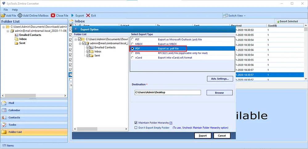The image size is (308, 149).
Task: Click the Sent folder icon in main Folder List
Action: [x=17, y=43]
